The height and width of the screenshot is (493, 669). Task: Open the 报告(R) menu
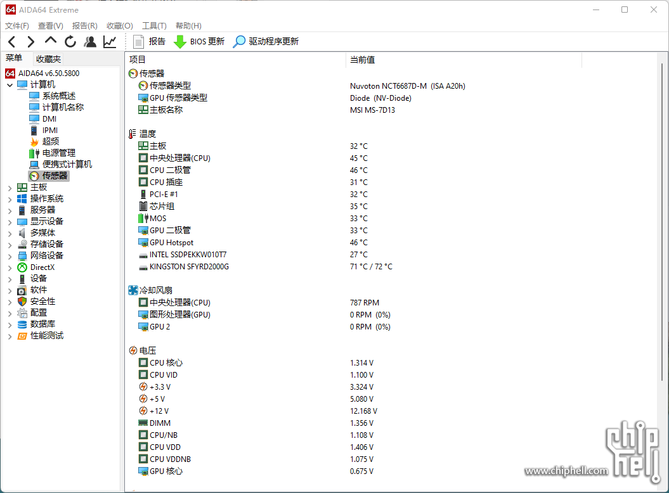[x=84, y=26]
